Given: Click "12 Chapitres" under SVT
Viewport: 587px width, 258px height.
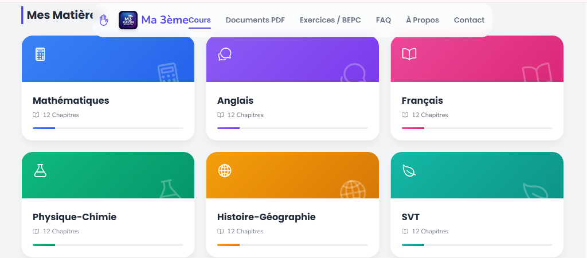Looking at the screenshot, I should (x=430, y=232).
